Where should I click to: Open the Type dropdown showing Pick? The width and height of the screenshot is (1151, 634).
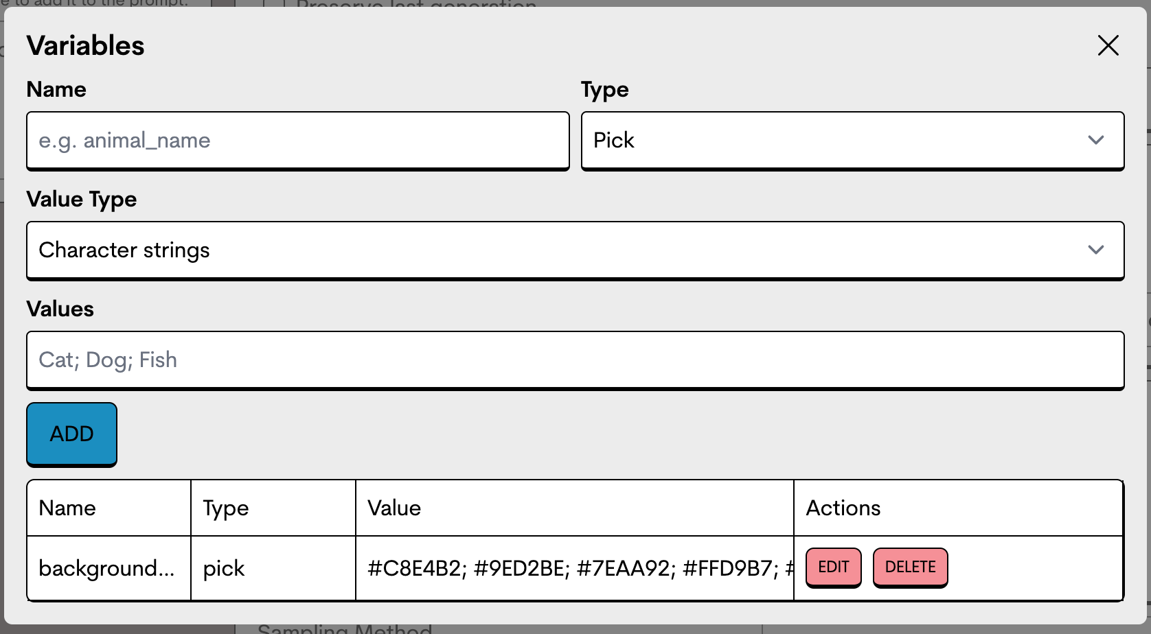[852, 141]
